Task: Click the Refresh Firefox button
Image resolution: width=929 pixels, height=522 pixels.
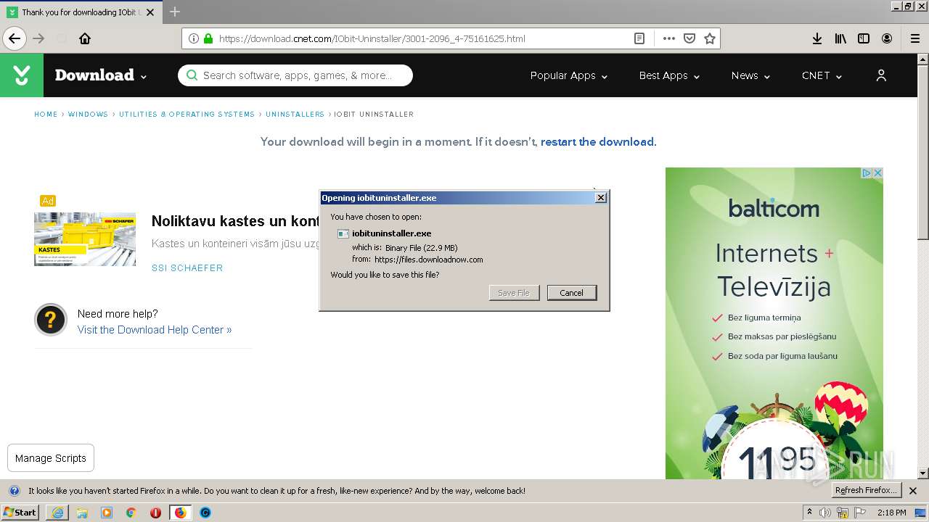Action: tap(866, 491)
